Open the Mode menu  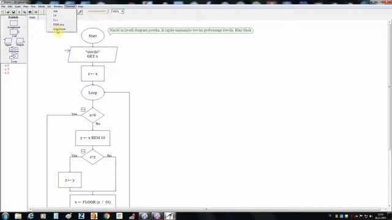click(42, 7)
